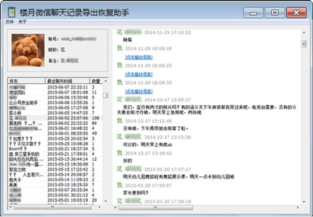Screen dimensions: 313x217
Task: Select the Boom?? friend row
Action: point(55,149)
